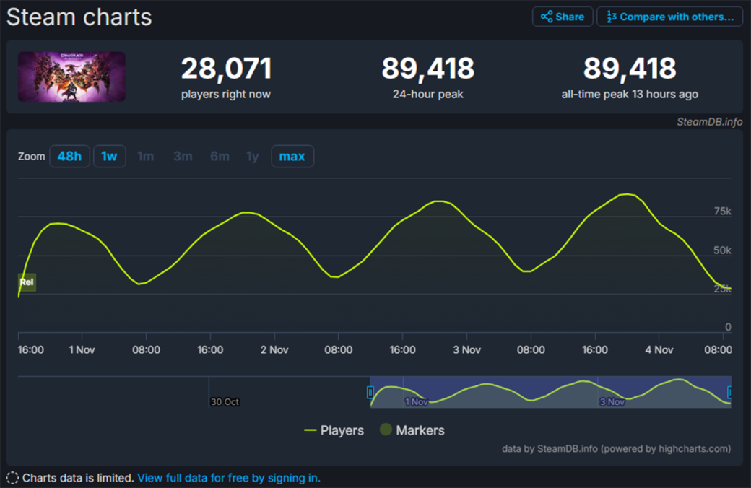Click the 1 Nov x-axis label
This screenshot has width=751, height=488.
[82, 350]
